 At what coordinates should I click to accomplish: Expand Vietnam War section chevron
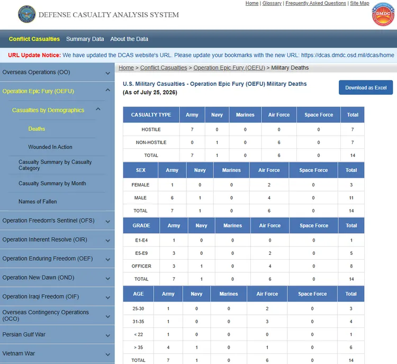pyautogui.click(x=107, y=354)
